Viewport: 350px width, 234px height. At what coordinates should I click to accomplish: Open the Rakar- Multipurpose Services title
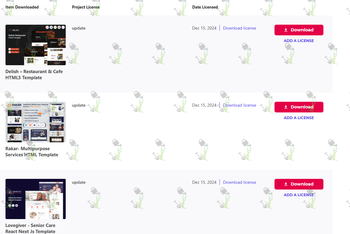(x=32, y=151)
